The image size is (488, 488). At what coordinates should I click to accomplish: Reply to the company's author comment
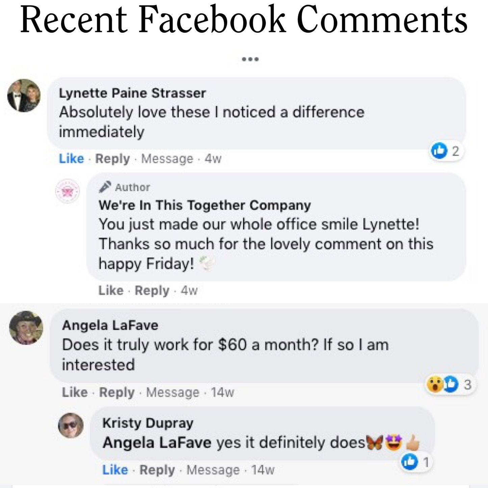point(152,290)
